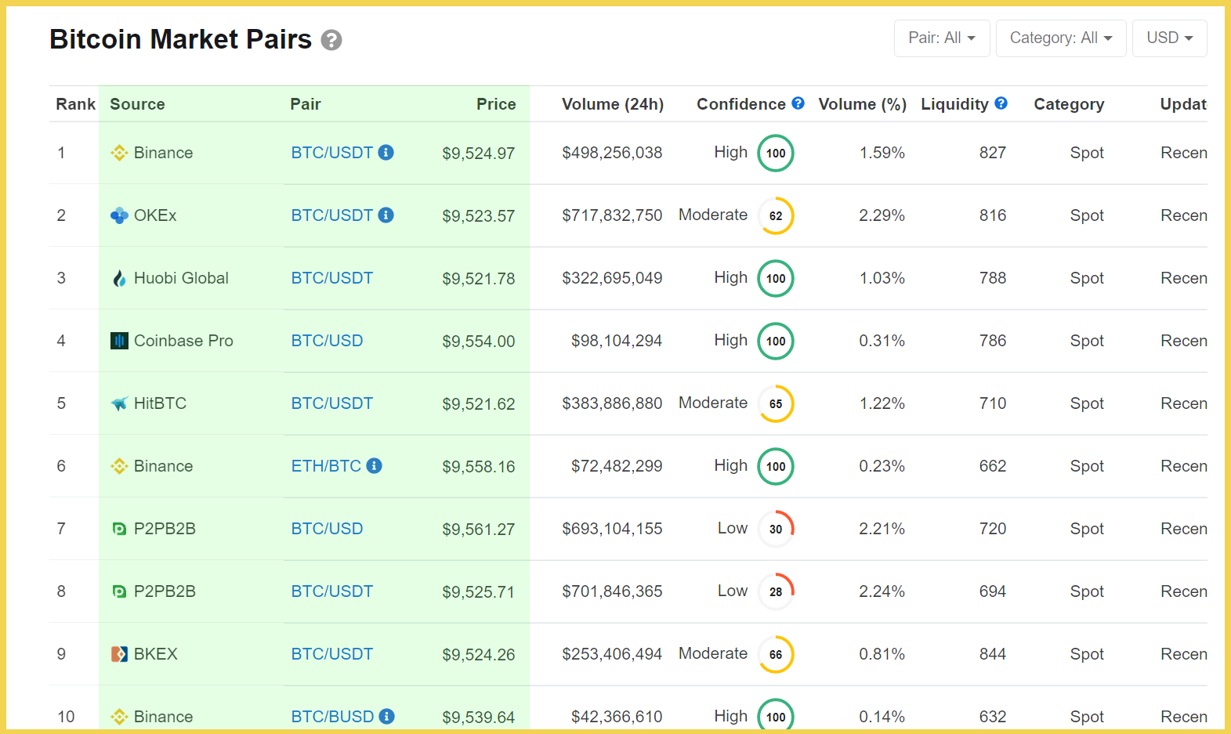The image size is (1231, 734).
Task: Click the P2PB2B confidence score 30 gauge
Action: pyautogui.click(x=776, y=529)
